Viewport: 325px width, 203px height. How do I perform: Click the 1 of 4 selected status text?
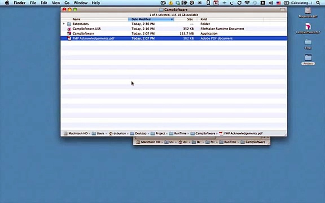pyautogui.click(x=174, y=15)
